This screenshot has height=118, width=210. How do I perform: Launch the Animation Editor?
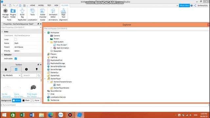point(53,13)
